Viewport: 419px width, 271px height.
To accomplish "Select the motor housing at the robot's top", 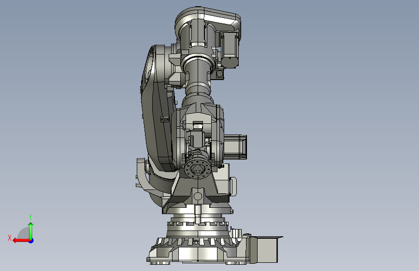I will tap(230, 50).
